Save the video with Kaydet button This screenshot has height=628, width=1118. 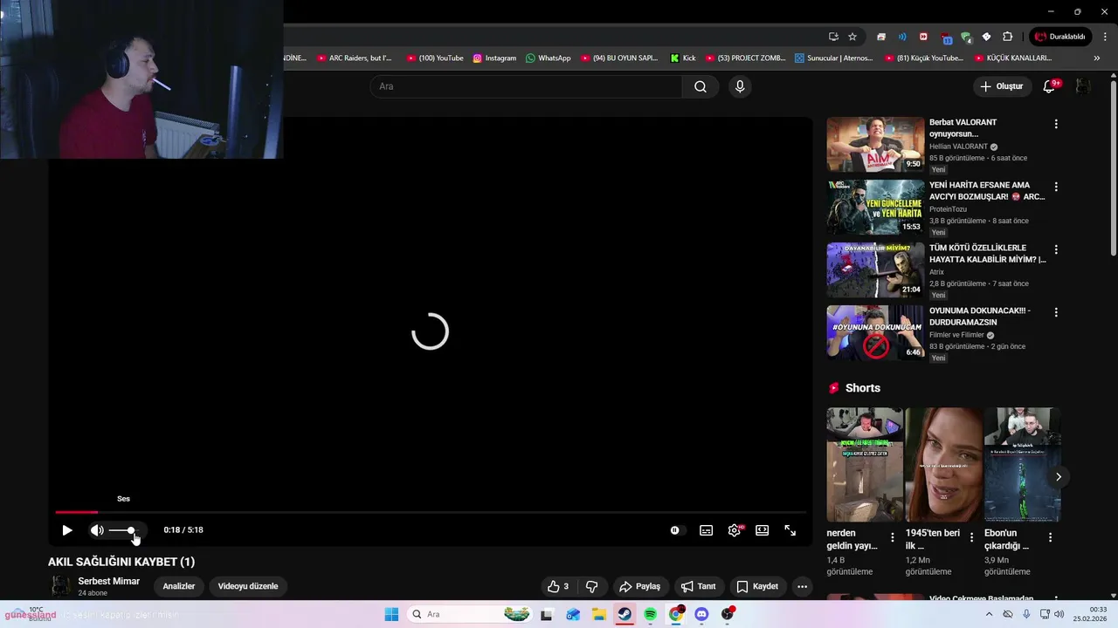[757, 586]
